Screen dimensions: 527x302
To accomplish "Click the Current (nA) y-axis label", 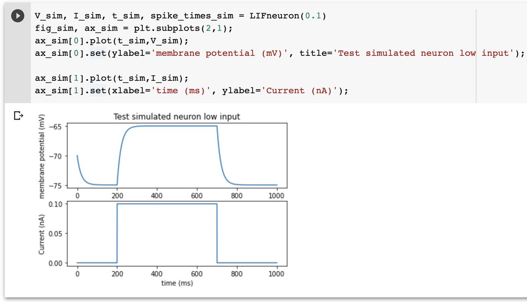I will (42, 233).
